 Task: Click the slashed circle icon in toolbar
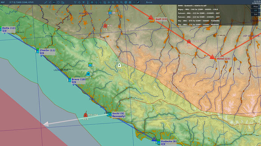coord(126,2)
